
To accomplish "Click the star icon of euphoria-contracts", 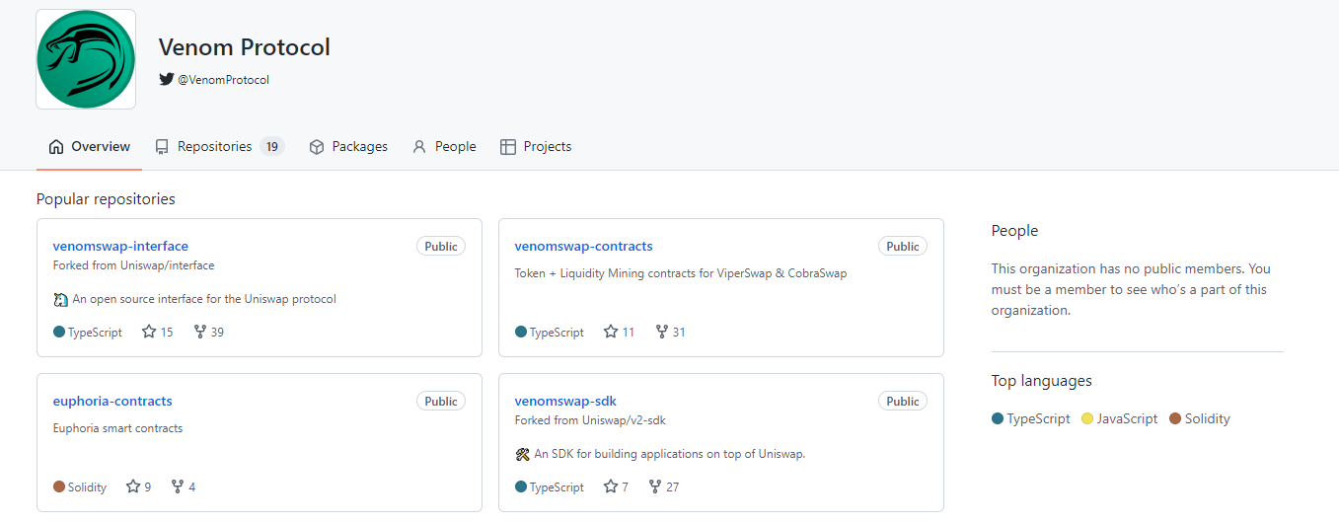I will click(133, 486).
